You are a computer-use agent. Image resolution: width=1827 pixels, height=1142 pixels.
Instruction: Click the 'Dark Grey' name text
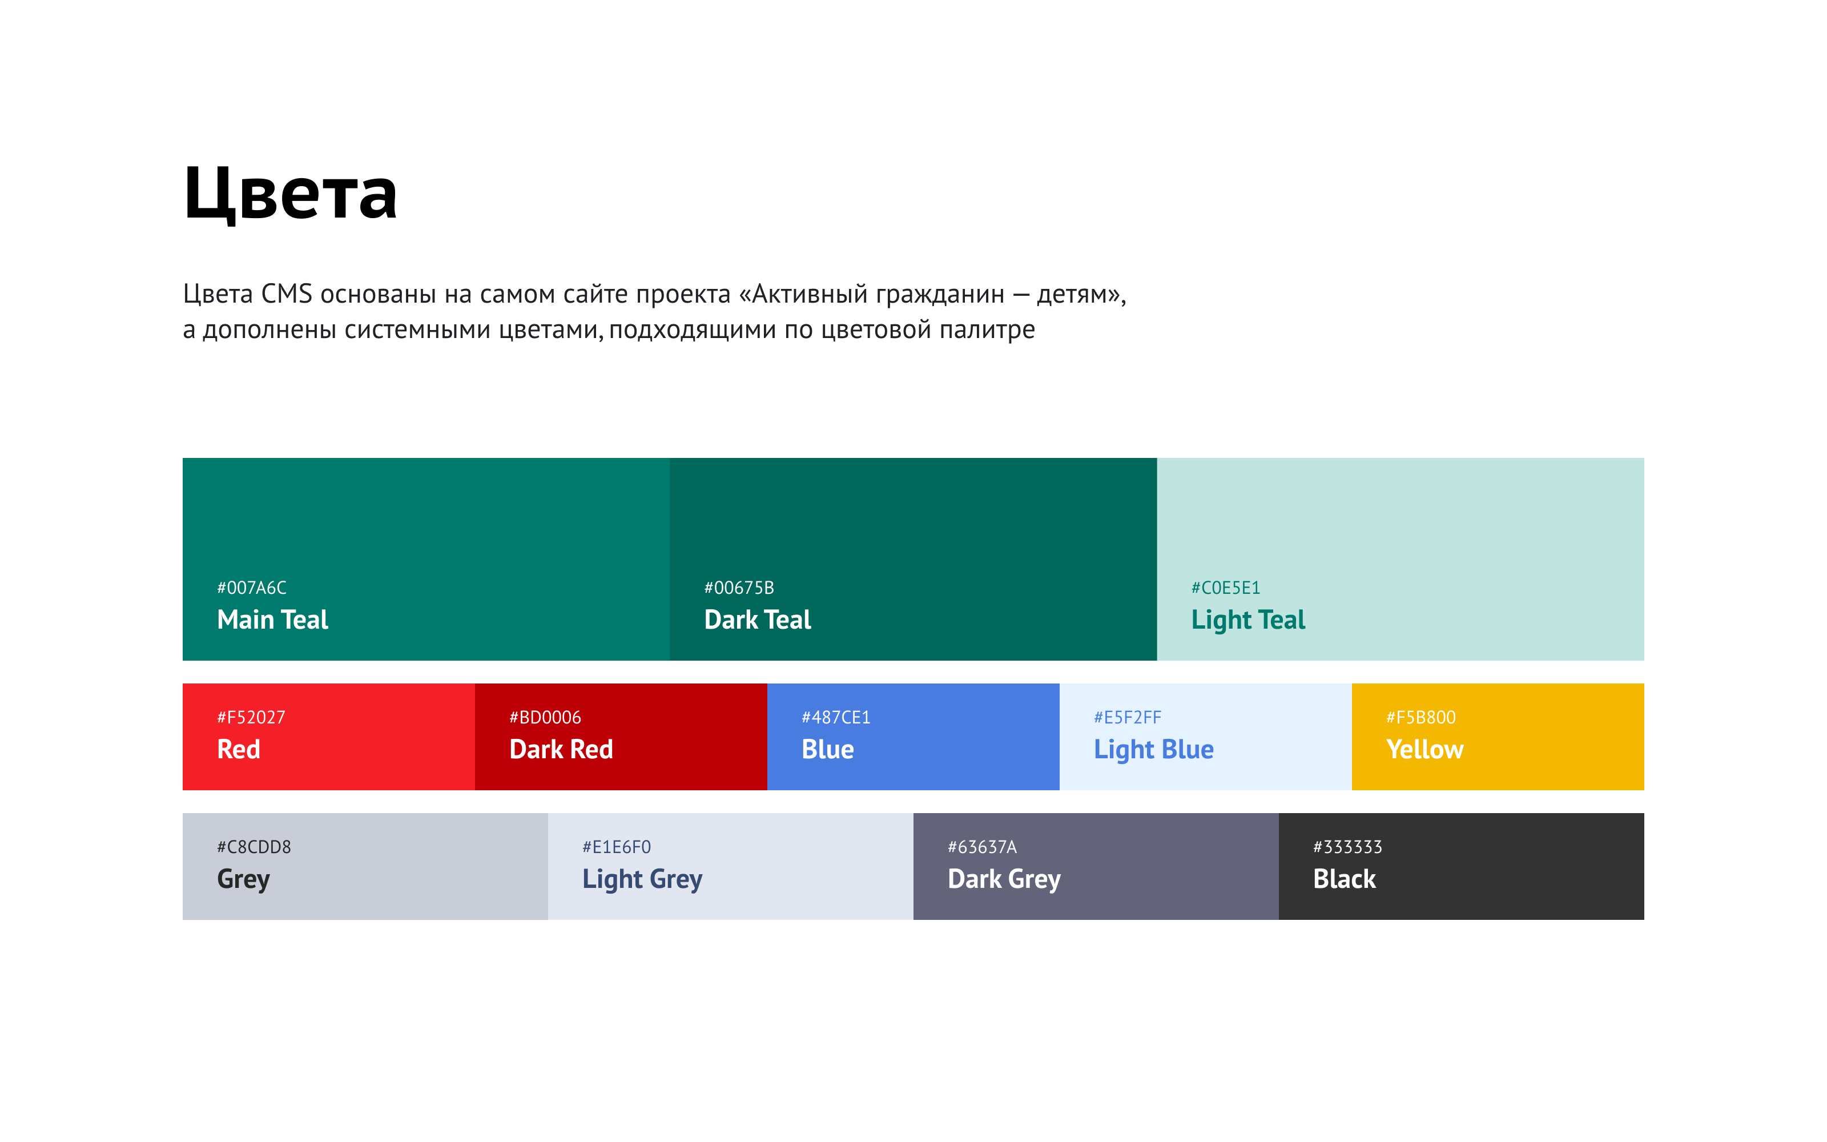[1003, 879]
